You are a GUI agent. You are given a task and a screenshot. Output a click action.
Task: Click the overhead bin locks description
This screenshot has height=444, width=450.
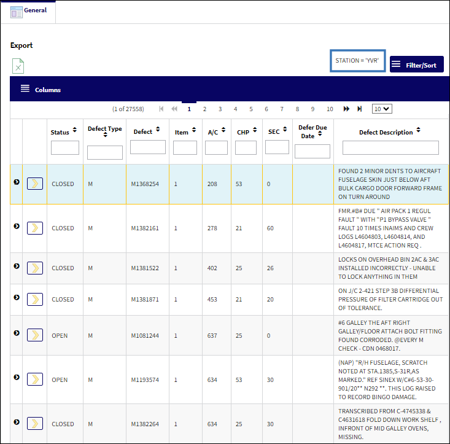coord(389,268)
